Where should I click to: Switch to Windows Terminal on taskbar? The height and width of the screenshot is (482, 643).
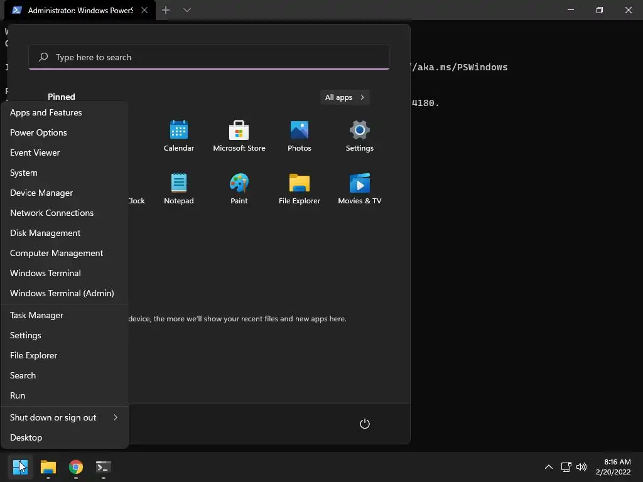104,467
